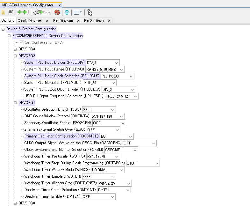Select 'System PLL Multiplier (FPLLMULT)' label
Screen dimensions: 250x206
pos(53,83)
